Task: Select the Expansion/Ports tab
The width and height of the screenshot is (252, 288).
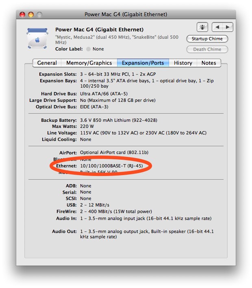Action: tap(143, 63)
